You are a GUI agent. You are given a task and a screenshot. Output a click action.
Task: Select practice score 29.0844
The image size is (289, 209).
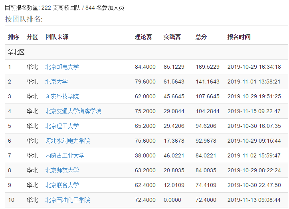click(x=174, y=111)
